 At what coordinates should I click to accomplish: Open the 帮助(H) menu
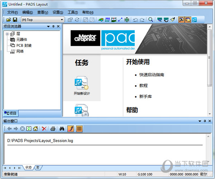88,12
